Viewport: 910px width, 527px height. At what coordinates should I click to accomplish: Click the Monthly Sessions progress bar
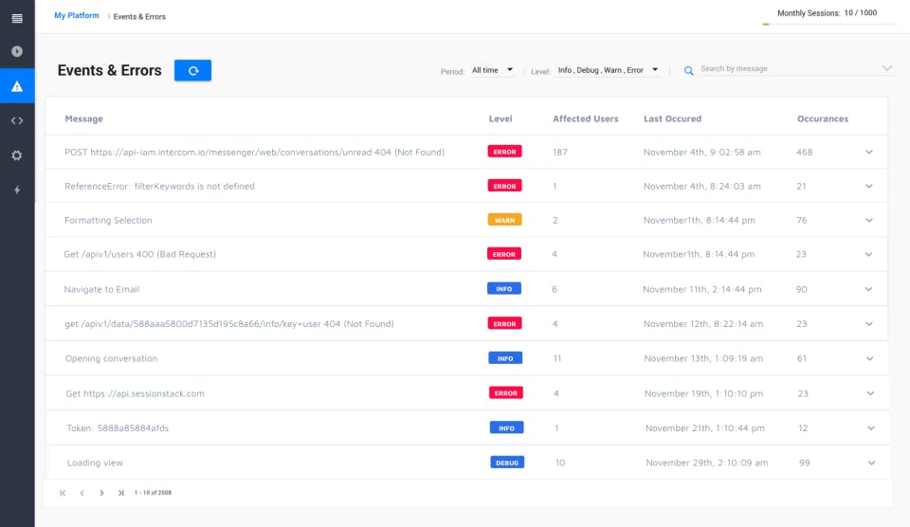point(829,24)
